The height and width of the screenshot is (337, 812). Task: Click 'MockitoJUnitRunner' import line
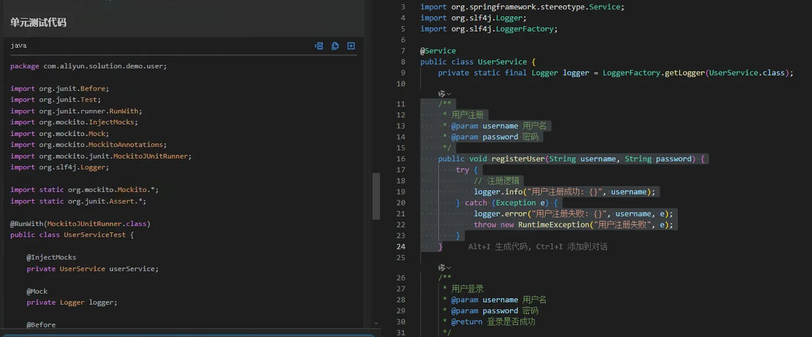tap(101, 156)
